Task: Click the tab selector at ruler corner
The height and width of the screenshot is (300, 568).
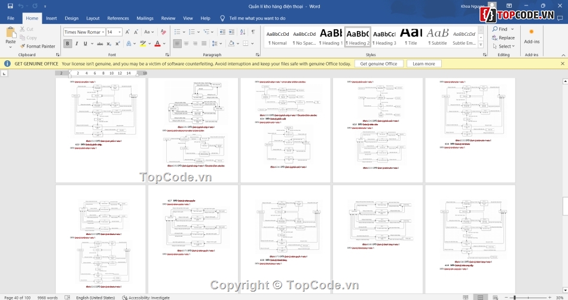Action: (x=4, y=73)
